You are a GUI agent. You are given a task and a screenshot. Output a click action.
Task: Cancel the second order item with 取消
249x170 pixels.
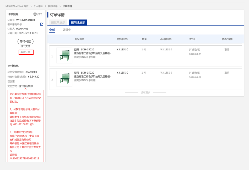pos(227,73)
